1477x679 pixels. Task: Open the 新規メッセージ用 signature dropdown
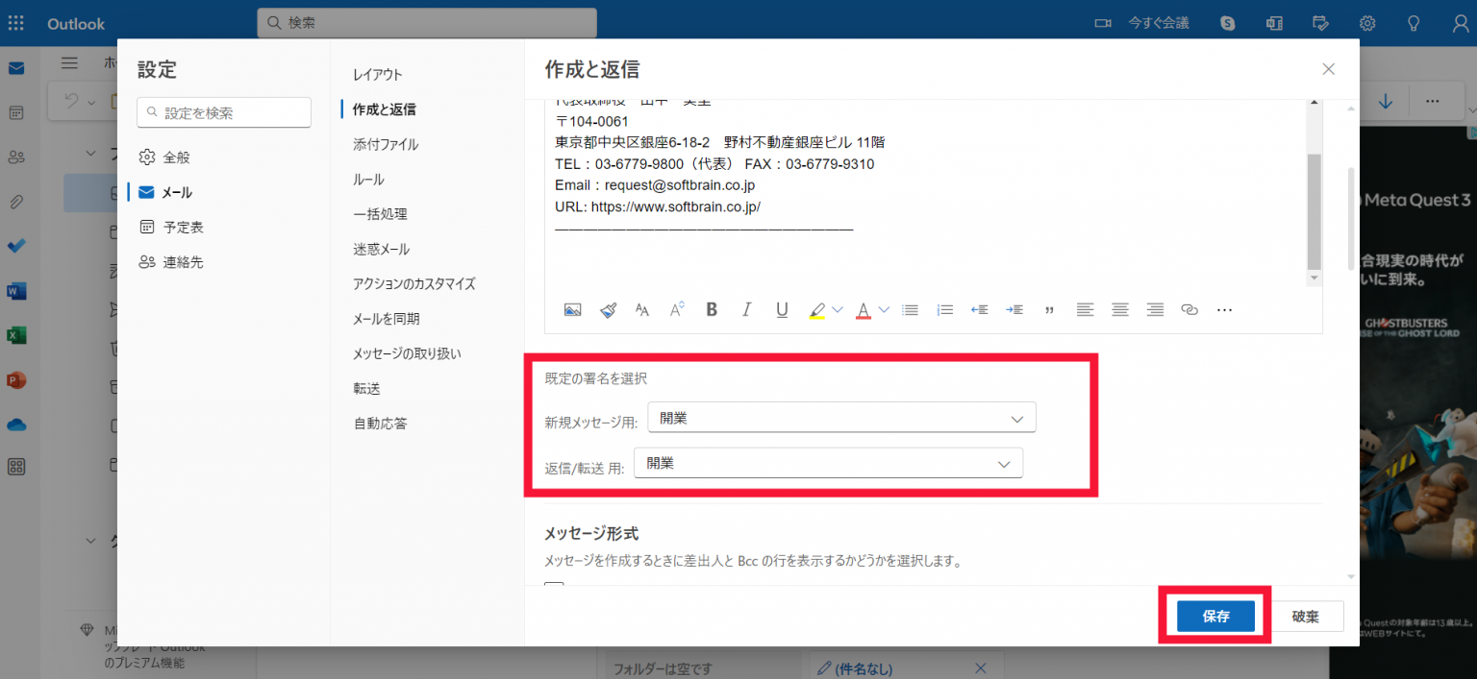(x=841, y=418)
